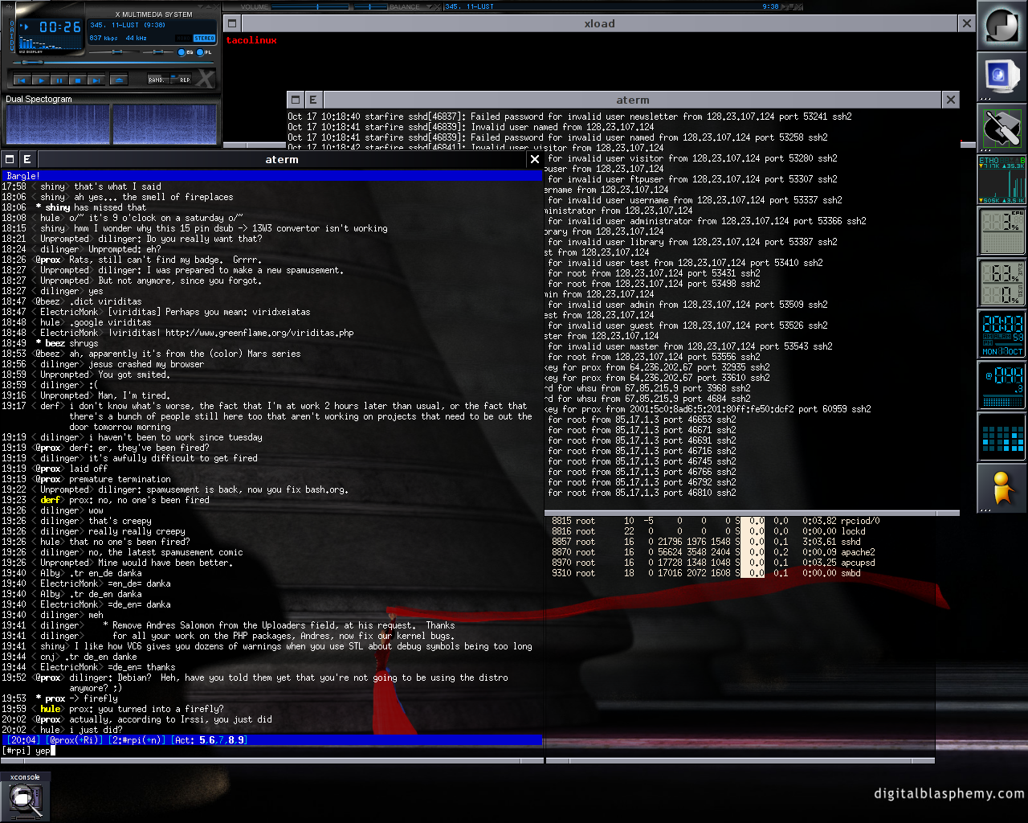
Task: Click the rpciod/0 process row
Action: [x=716, y=521]
